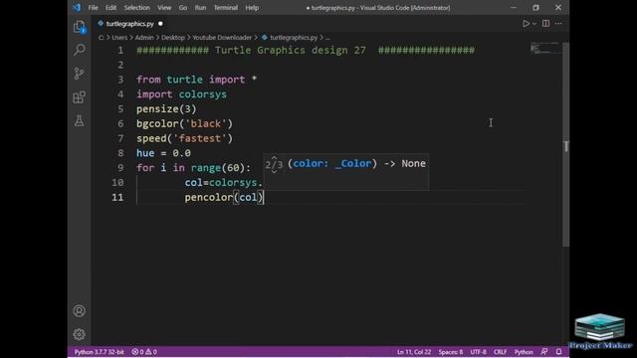Screen dimensions: 637x358
Task: Change language mode via Python status item
Action: coord(524,352)
